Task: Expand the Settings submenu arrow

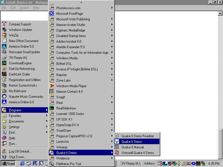Action: tap(47, 127)
